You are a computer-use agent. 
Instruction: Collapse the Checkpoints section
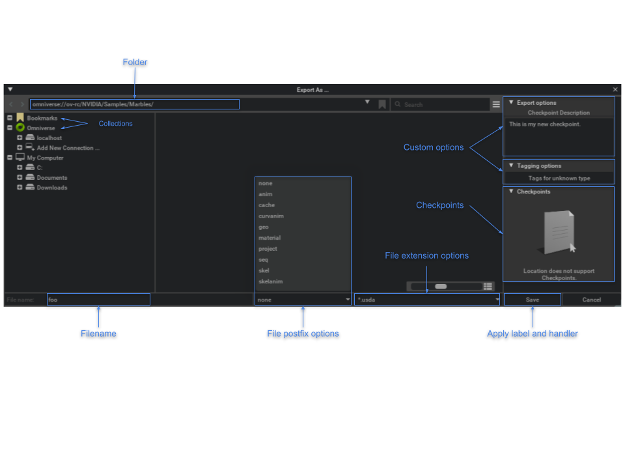coord(511,192)
